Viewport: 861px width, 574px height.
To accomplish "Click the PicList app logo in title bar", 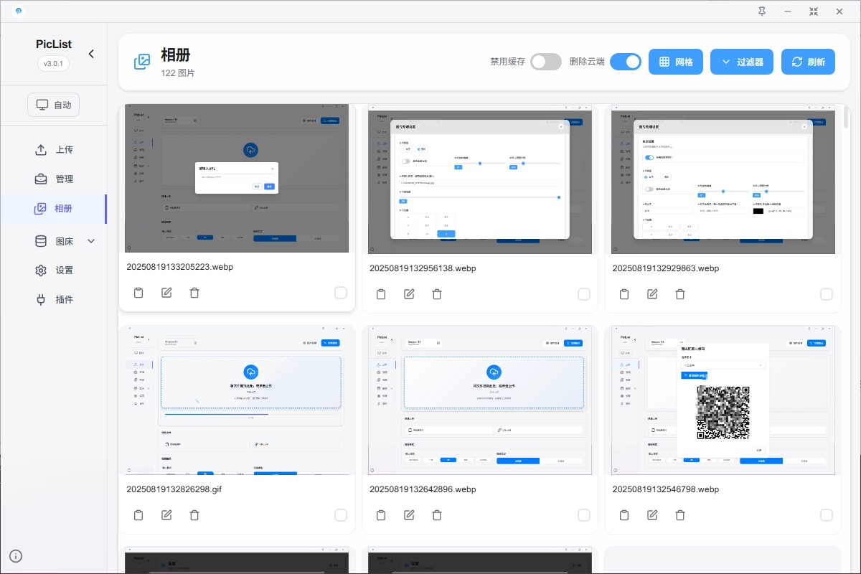I will pyautogui.click(x=18, y=11).
